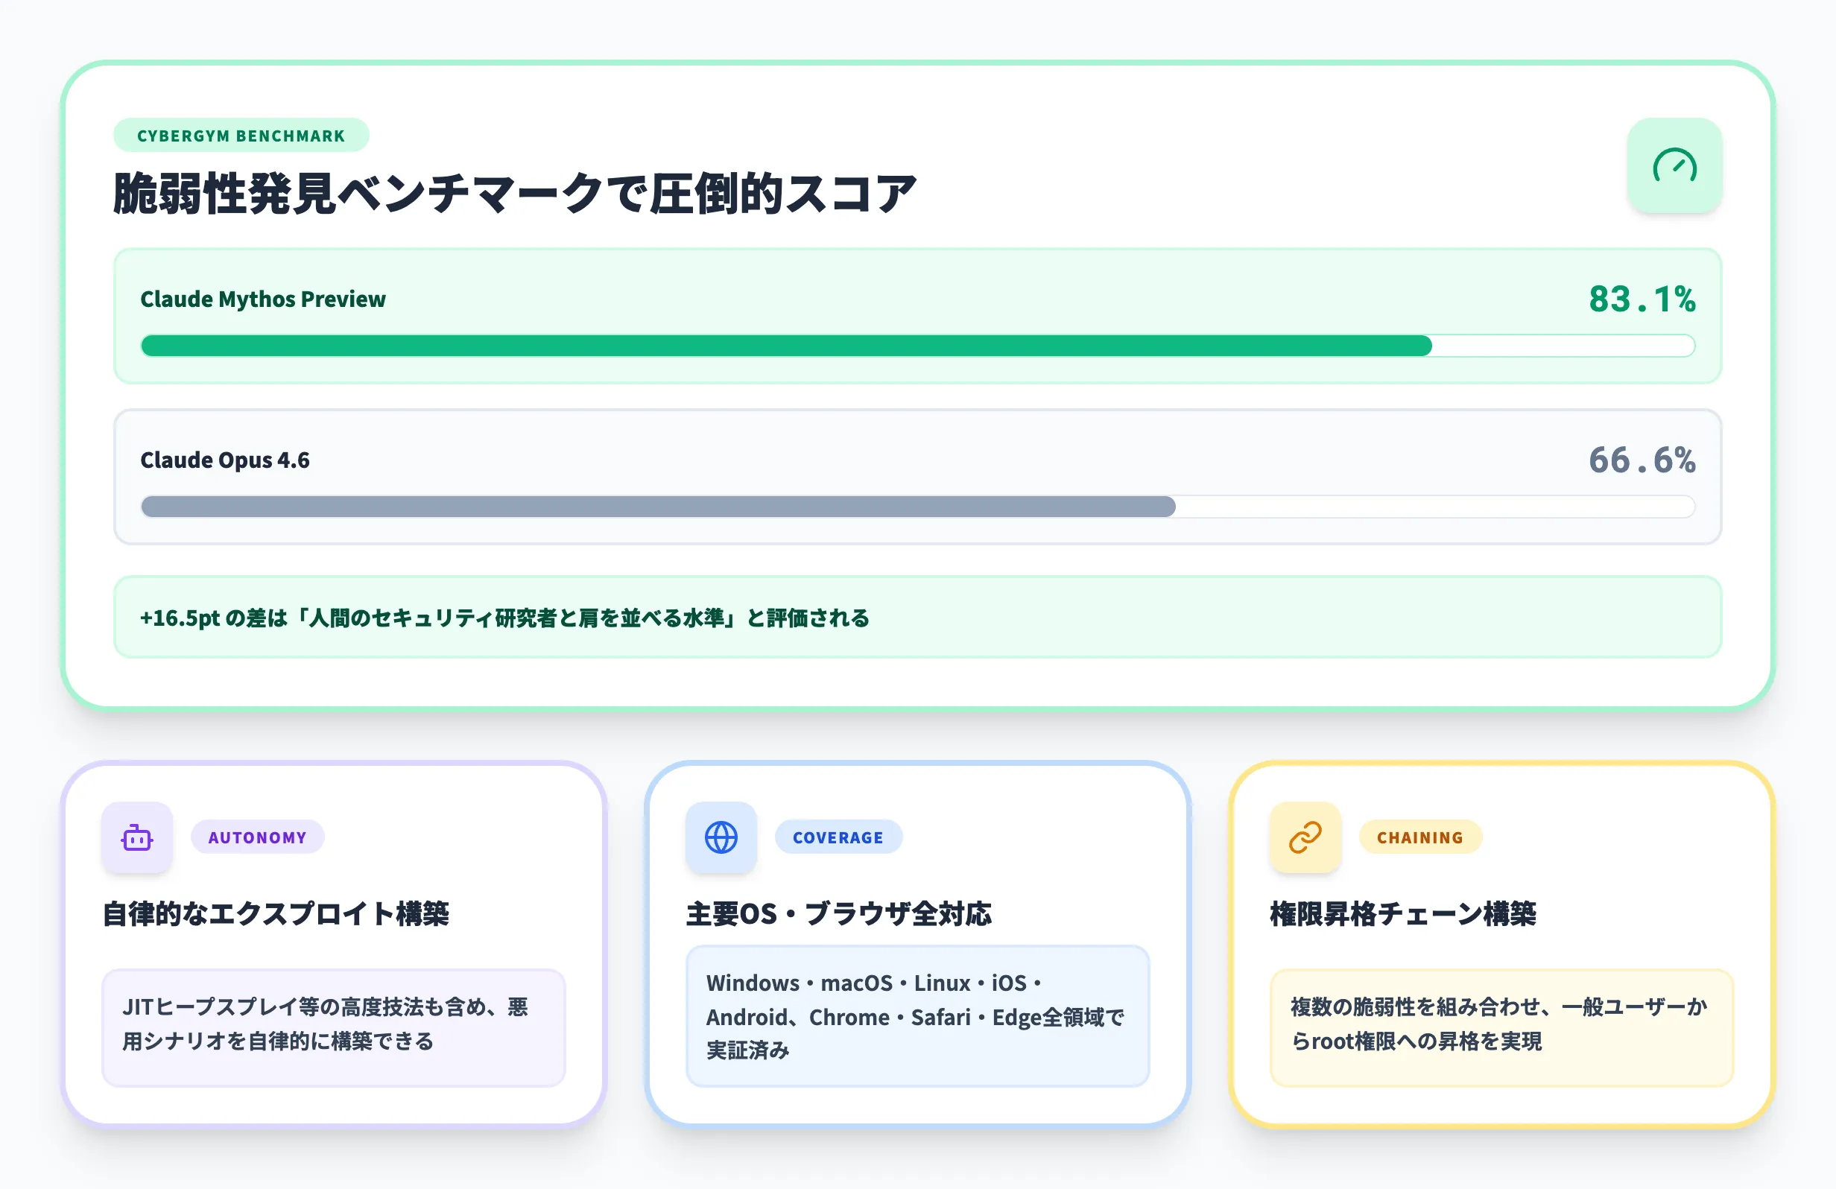Click the speedometer gauge icon
This screenshot has height=1189, width=1836.
[x=1674, y=166]
